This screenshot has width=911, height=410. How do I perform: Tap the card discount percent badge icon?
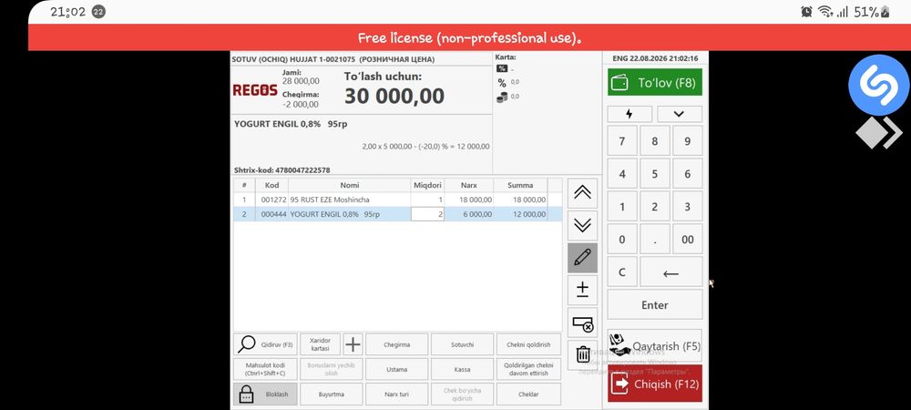coord(502,68)
